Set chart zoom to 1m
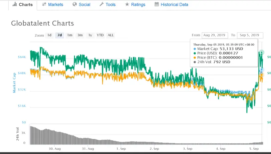This screenshot has height=154, width=271. click(70, 35)
